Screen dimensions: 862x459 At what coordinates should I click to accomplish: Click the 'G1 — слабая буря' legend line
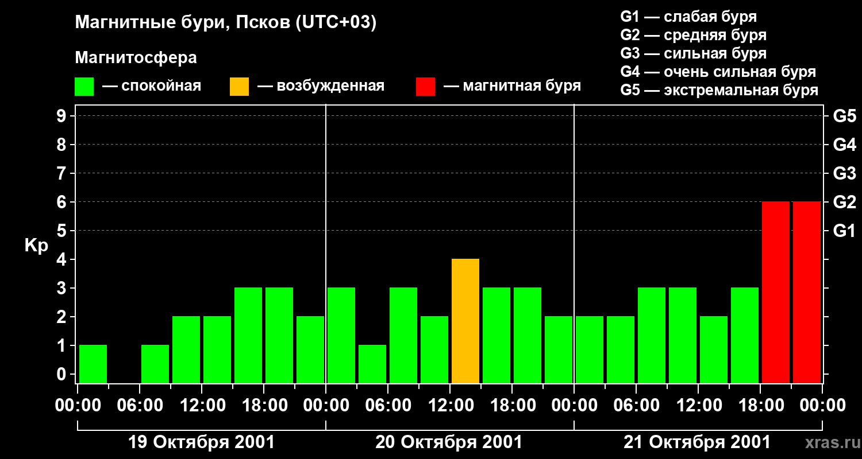point(688,17)
